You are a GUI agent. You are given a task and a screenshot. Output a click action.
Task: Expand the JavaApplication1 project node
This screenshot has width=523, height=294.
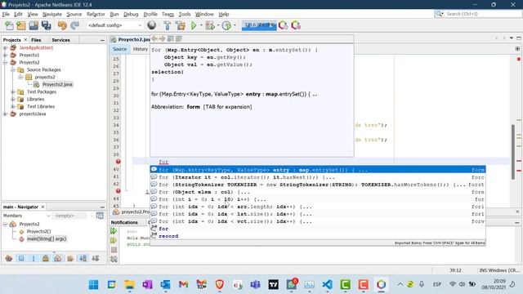(6, 47)
